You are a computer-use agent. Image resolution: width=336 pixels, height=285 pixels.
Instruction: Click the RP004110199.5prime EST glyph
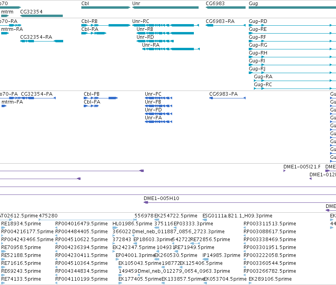point(56,283)
